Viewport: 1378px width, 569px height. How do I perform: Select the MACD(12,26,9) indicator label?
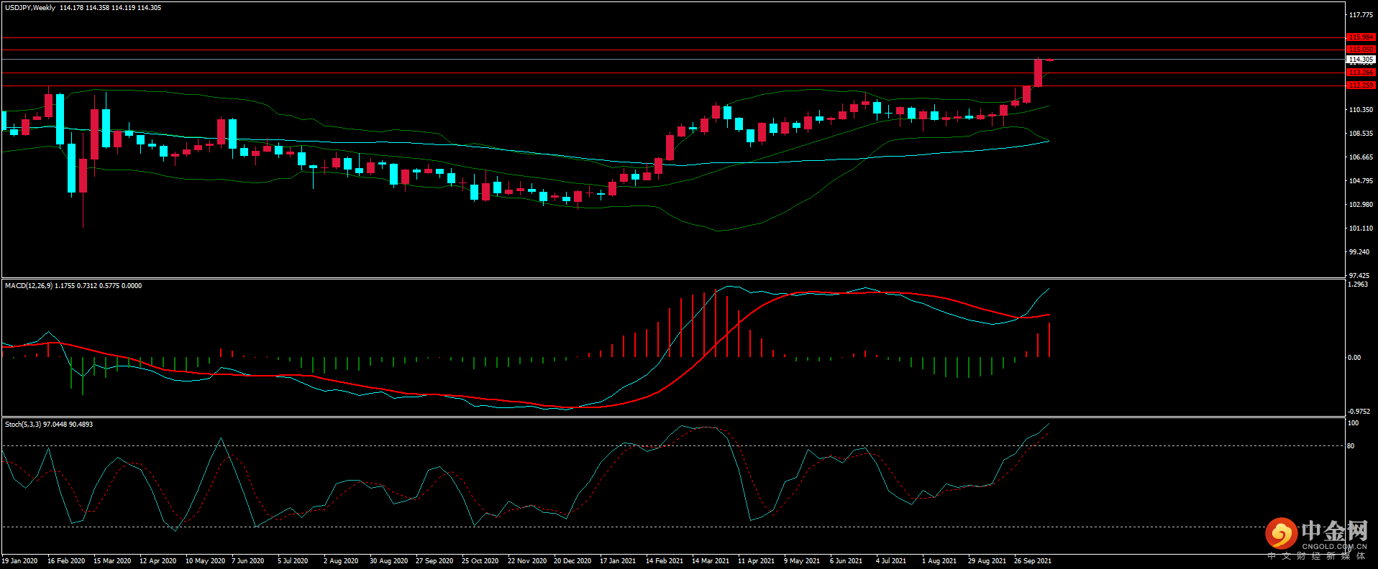click(28, 286)
